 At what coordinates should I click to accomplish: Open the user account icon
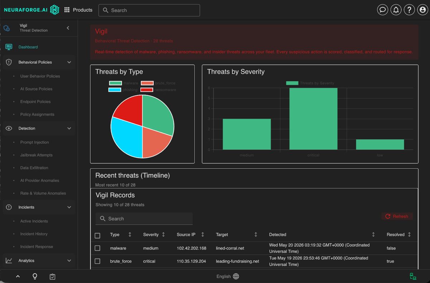[x=423, y=10]
